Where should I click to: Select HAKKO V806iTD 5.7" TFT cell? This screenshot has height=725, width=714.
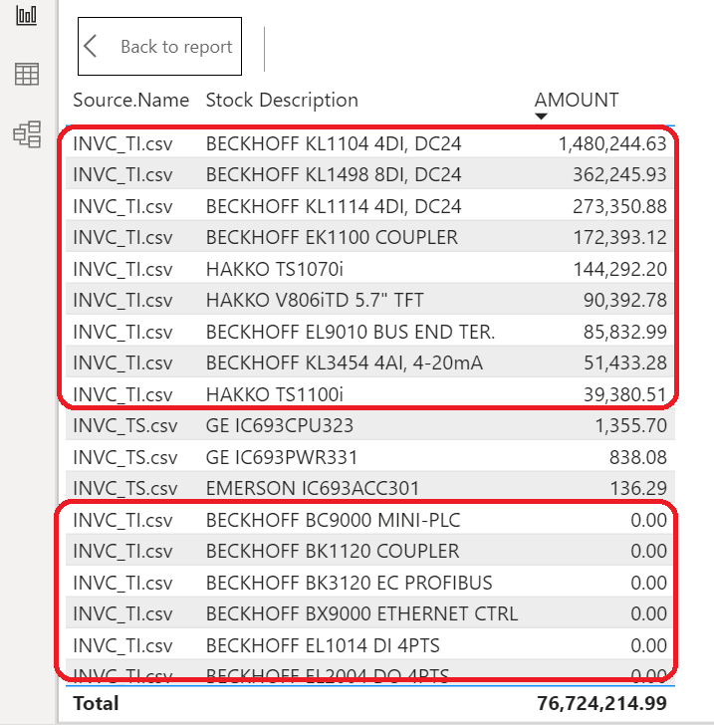click(315, 300)
